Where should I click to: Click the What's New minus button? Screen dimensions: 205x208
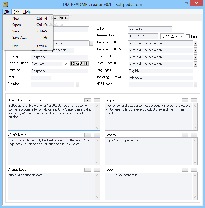click(x=88, y=135)
